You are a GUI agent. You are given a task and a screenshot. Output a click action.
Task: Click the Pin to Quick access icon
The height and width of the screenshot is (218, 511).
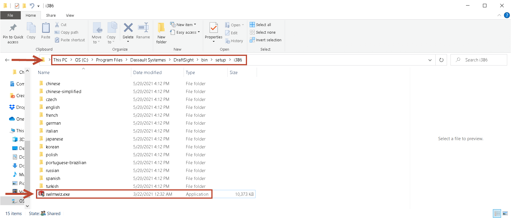[13, 28]
